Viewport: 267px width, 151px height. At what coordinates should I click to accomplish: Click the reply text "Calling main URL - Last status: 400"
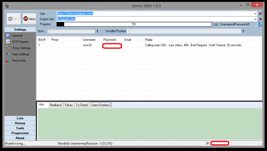(x=167, y=45)
